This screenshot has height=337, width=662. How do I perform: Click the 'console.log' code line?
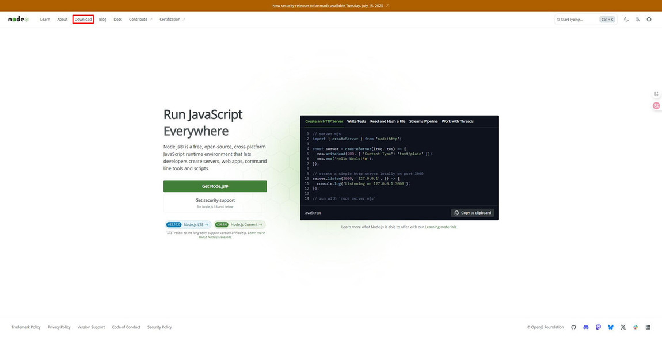(x=364, y=184)
